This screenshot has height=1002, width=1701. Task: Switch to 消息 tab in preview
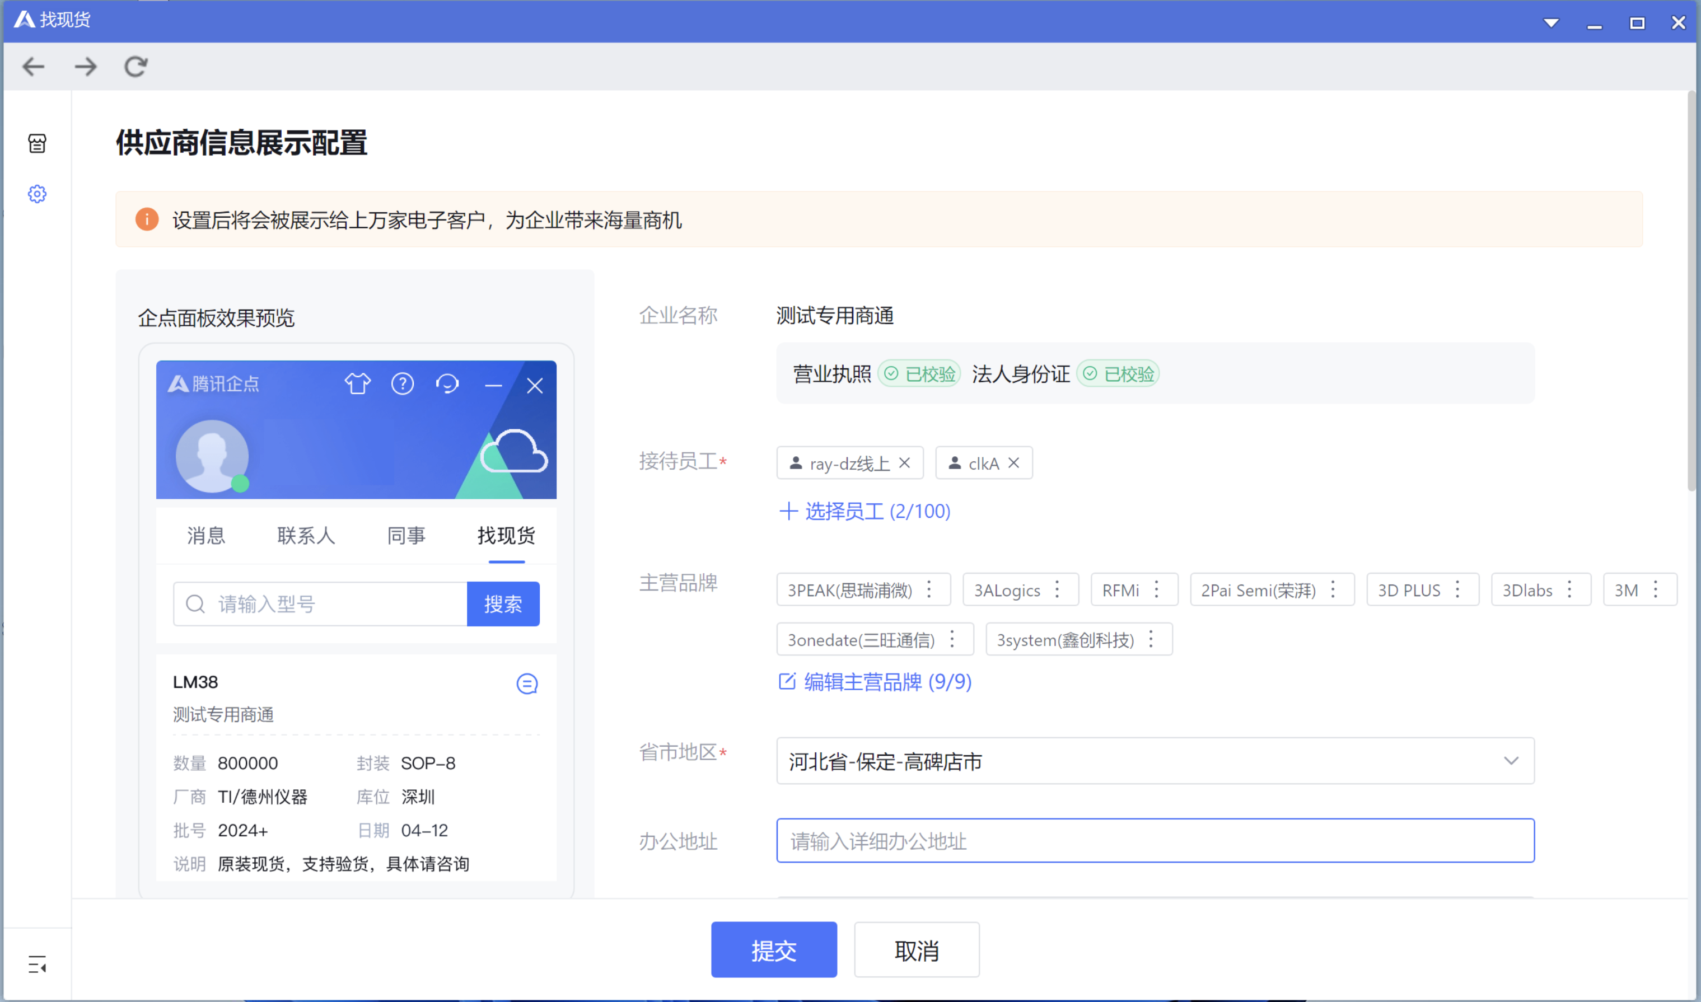[206, 536]
